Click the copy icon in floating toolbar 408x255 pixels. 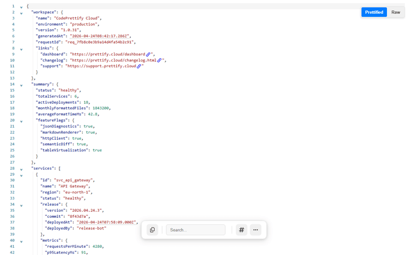point(152,230)
